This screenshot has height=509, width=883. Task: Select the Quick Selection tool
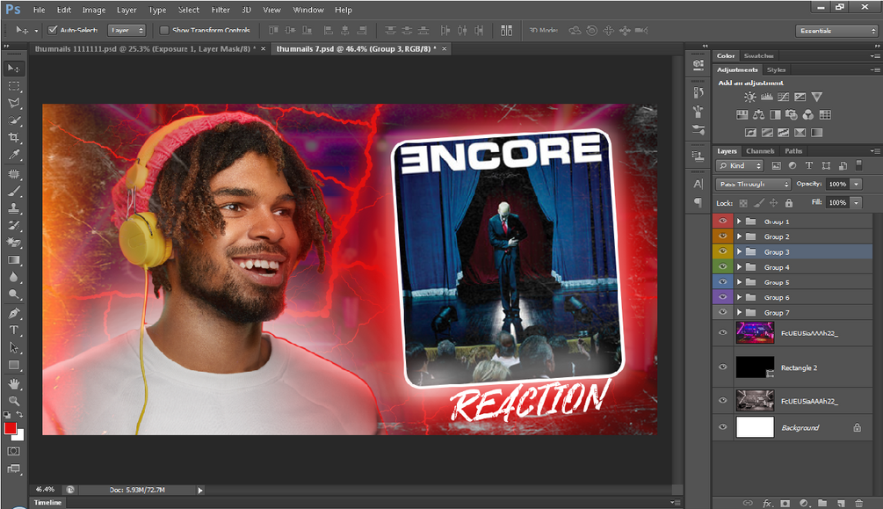tap(13, 120)
